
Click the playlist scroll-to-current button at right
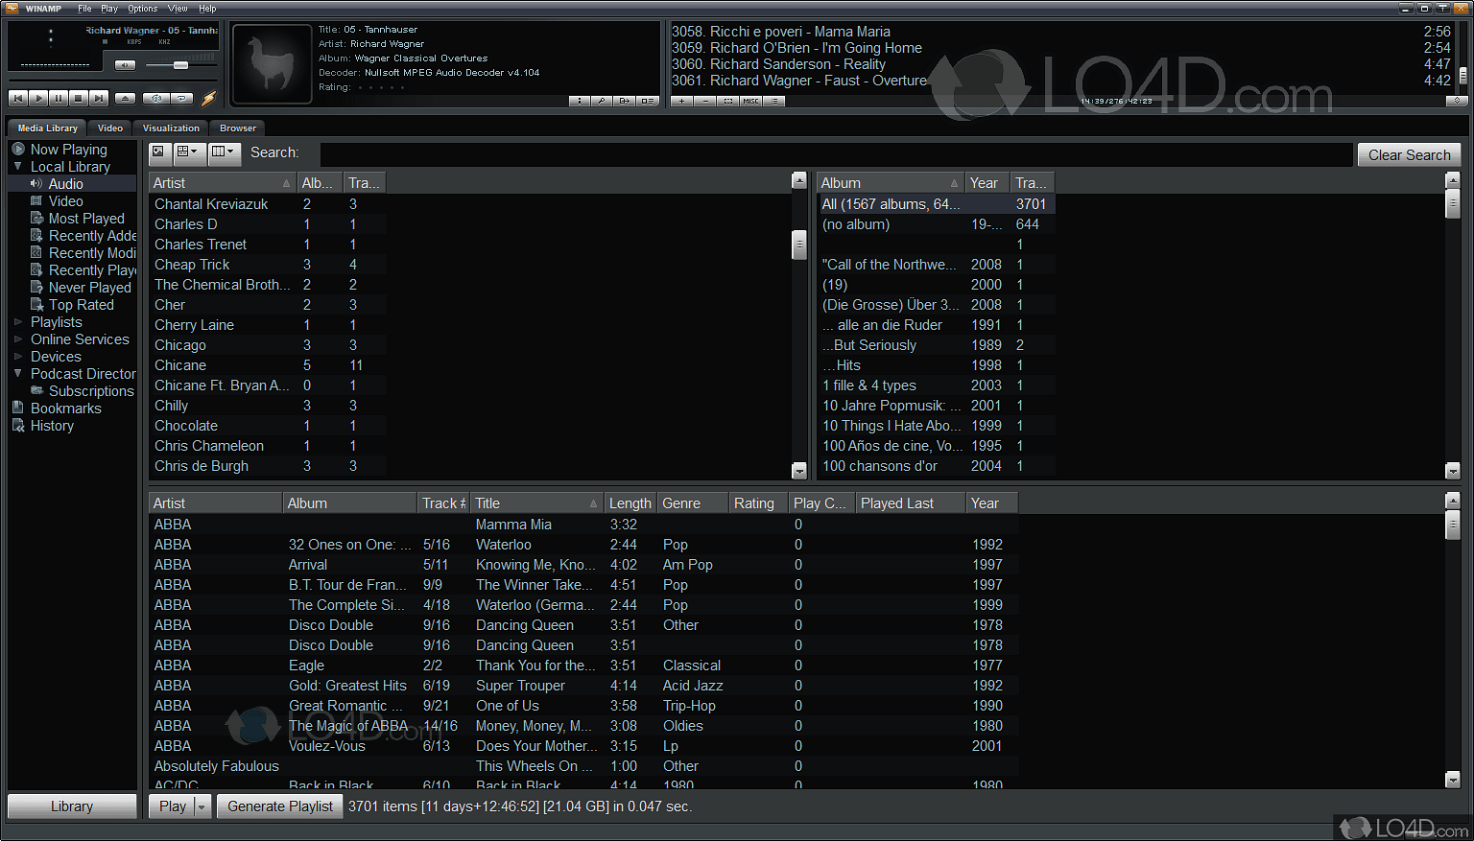[x=1458, y=101]
